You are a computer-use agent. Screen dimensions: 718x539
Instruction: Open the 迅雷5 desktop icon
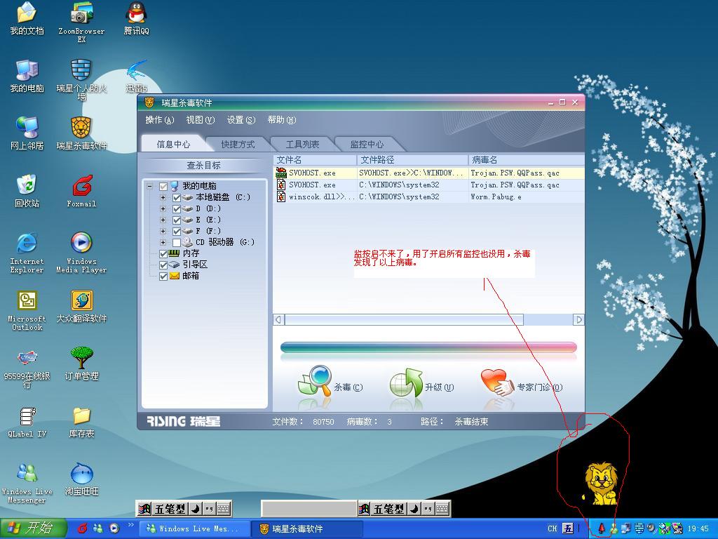pos(136,76)
